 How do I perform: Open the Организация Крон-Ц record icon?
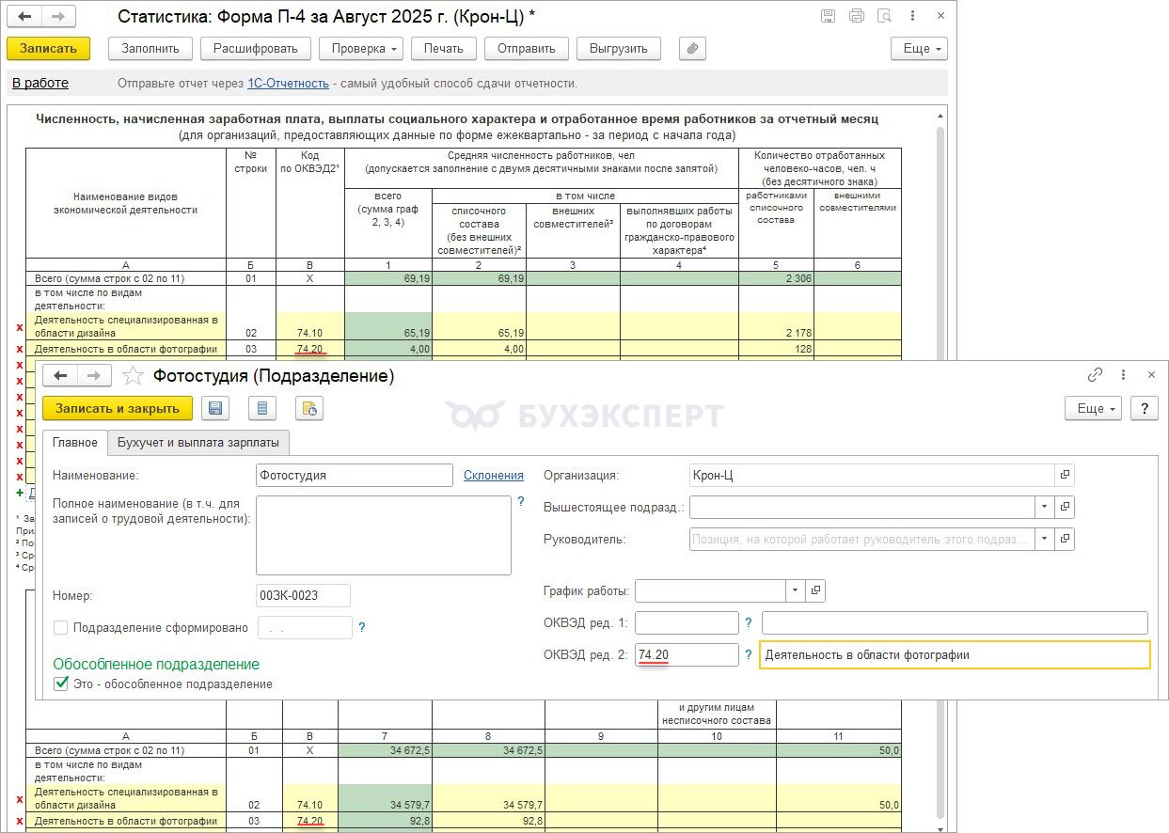(1065, 475)
